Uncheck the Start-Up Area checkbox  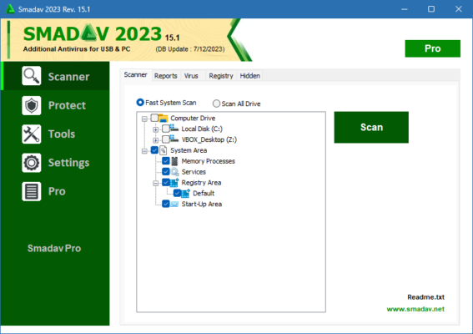[166, 204]
